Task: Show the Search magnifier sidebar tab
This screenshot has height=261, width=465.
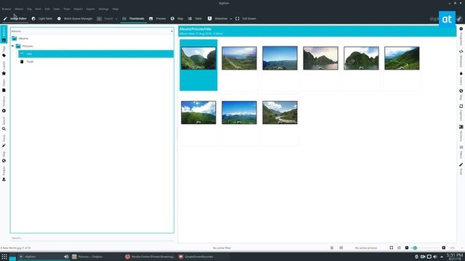Action: coord(4,124)
